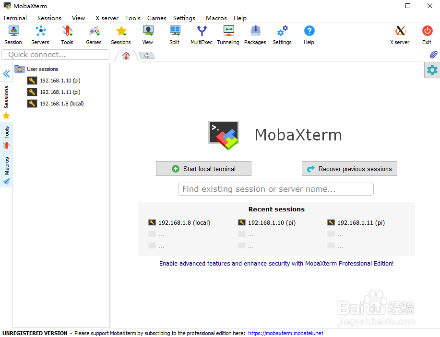Image resolution: width=440 pixels, height=337 pixels.
Task: Minimize the MobaXterm window
Action: pos(386,6)
